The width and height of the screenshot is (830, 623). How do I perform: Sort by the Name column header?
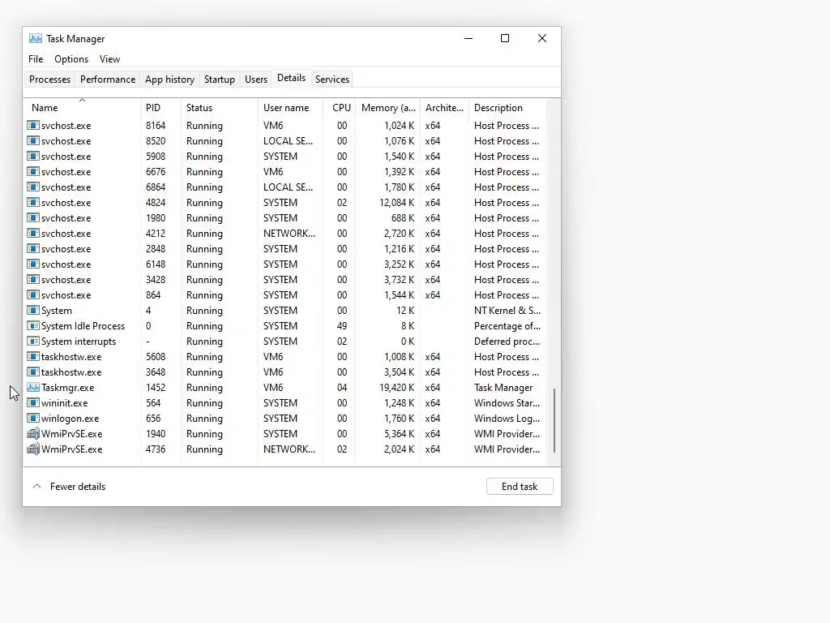click(x=82, y=108)
